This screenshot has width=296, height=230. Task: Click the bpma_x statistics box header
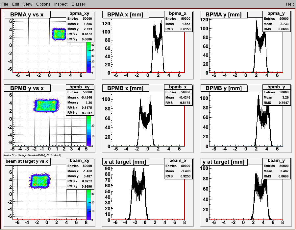[x=178, y=13]
